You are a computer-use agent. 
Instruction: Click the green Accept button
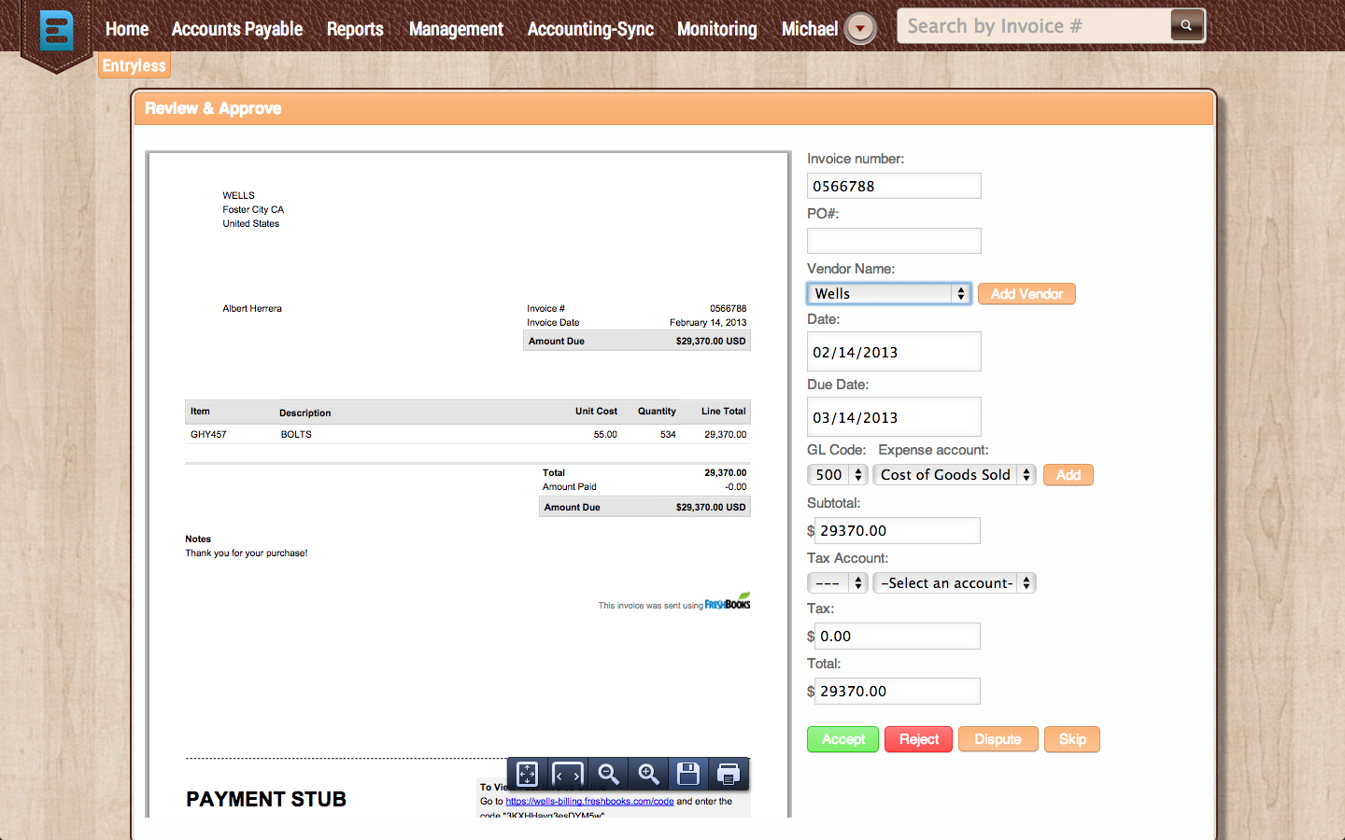842,739
